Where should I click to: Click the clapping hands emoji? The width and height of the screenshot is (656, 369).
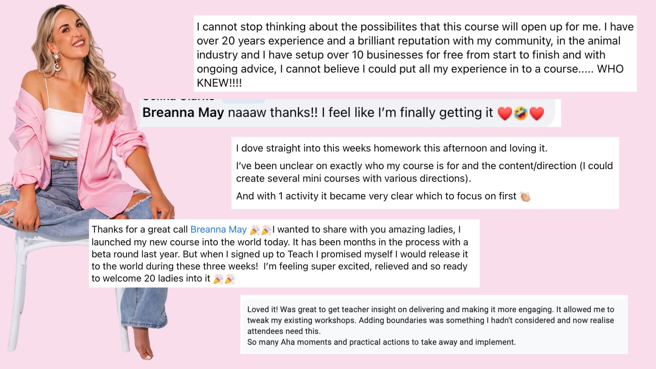pyautogui.click(x=525, y=196)
